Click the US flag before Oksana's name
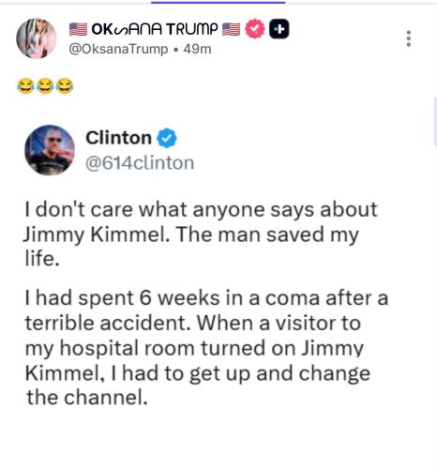Screen dimensions: 437x469 [x=78, y=29]
